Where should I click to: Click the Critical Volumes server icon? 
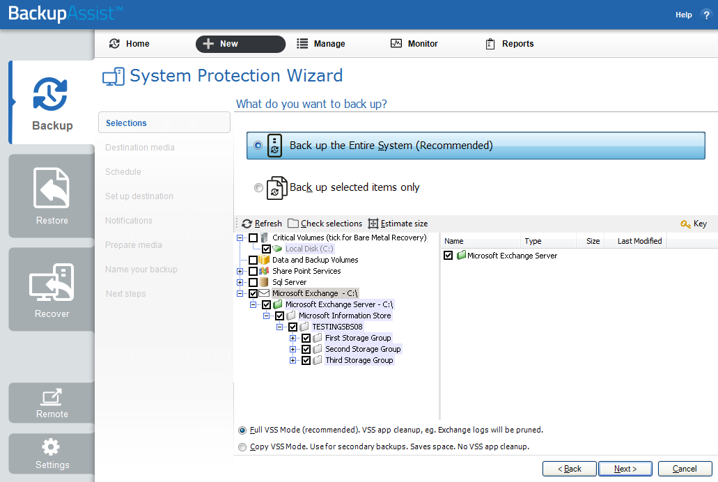click(x=264, y=238)
